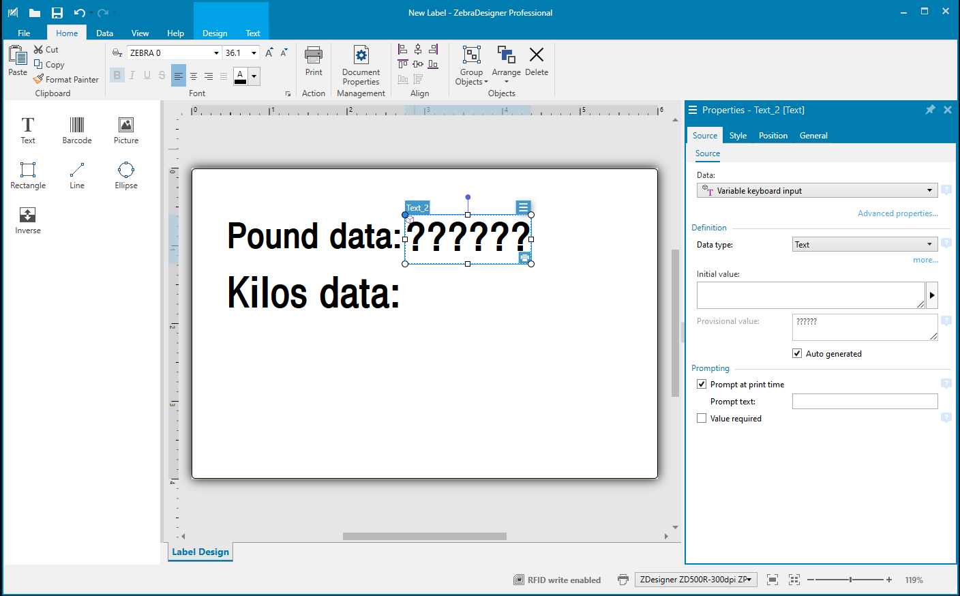The image size is (960, 596).
Task: Disable Prompt at print time
Action: (x=702, y=384)
